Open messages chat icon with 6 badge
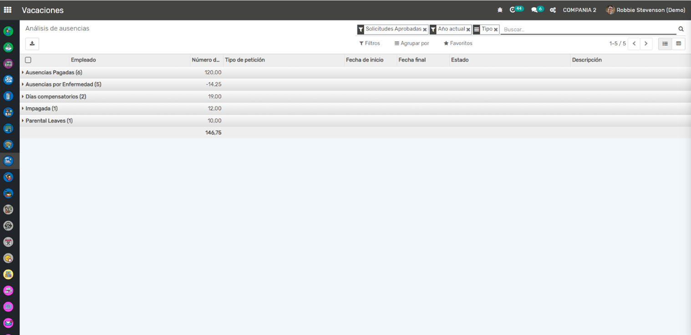The image size is (691, 335). 534,10
